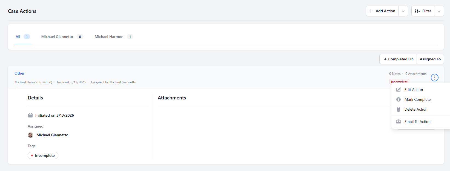450x171 pixels.
Task: Expand the Add Action dropdown chevron
Action: [x=403, y=11]
